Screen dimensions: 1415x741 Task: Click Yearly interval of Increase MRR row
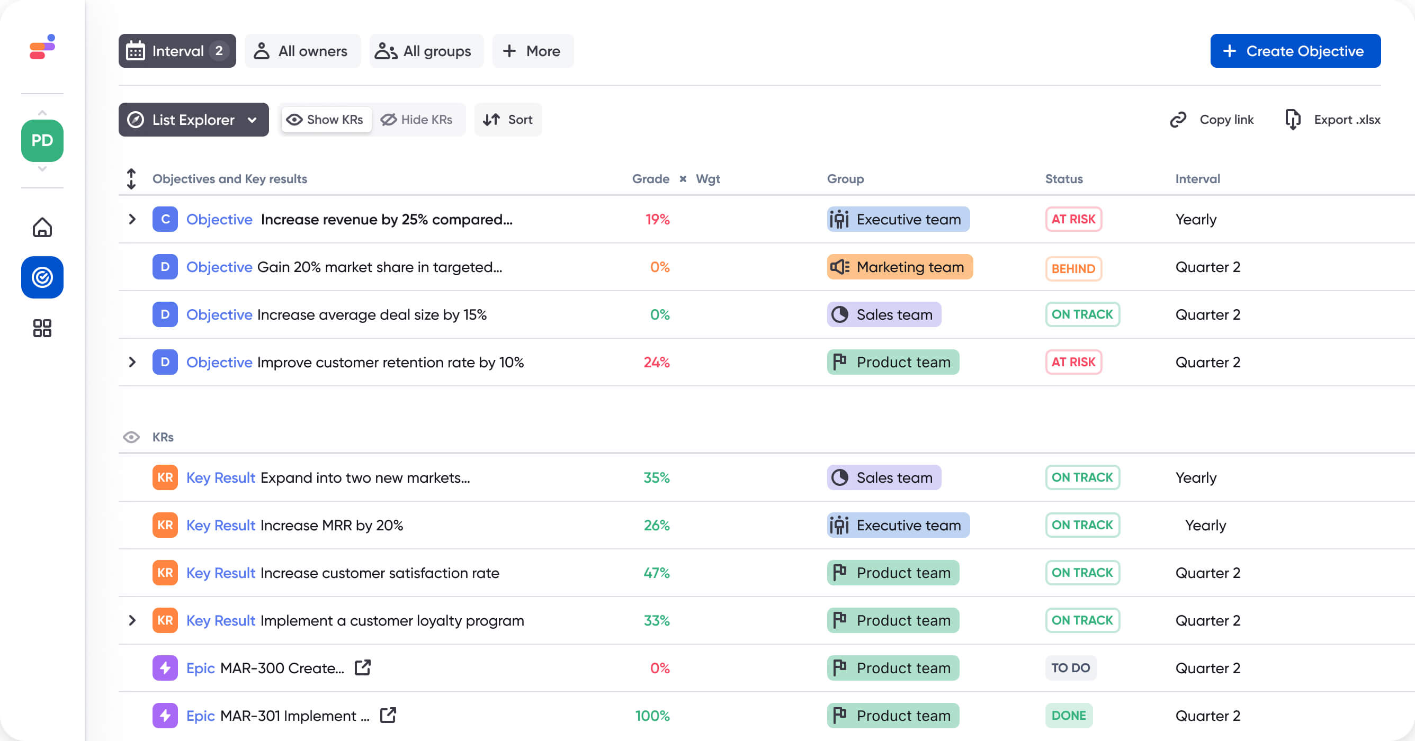[1206, 526]
